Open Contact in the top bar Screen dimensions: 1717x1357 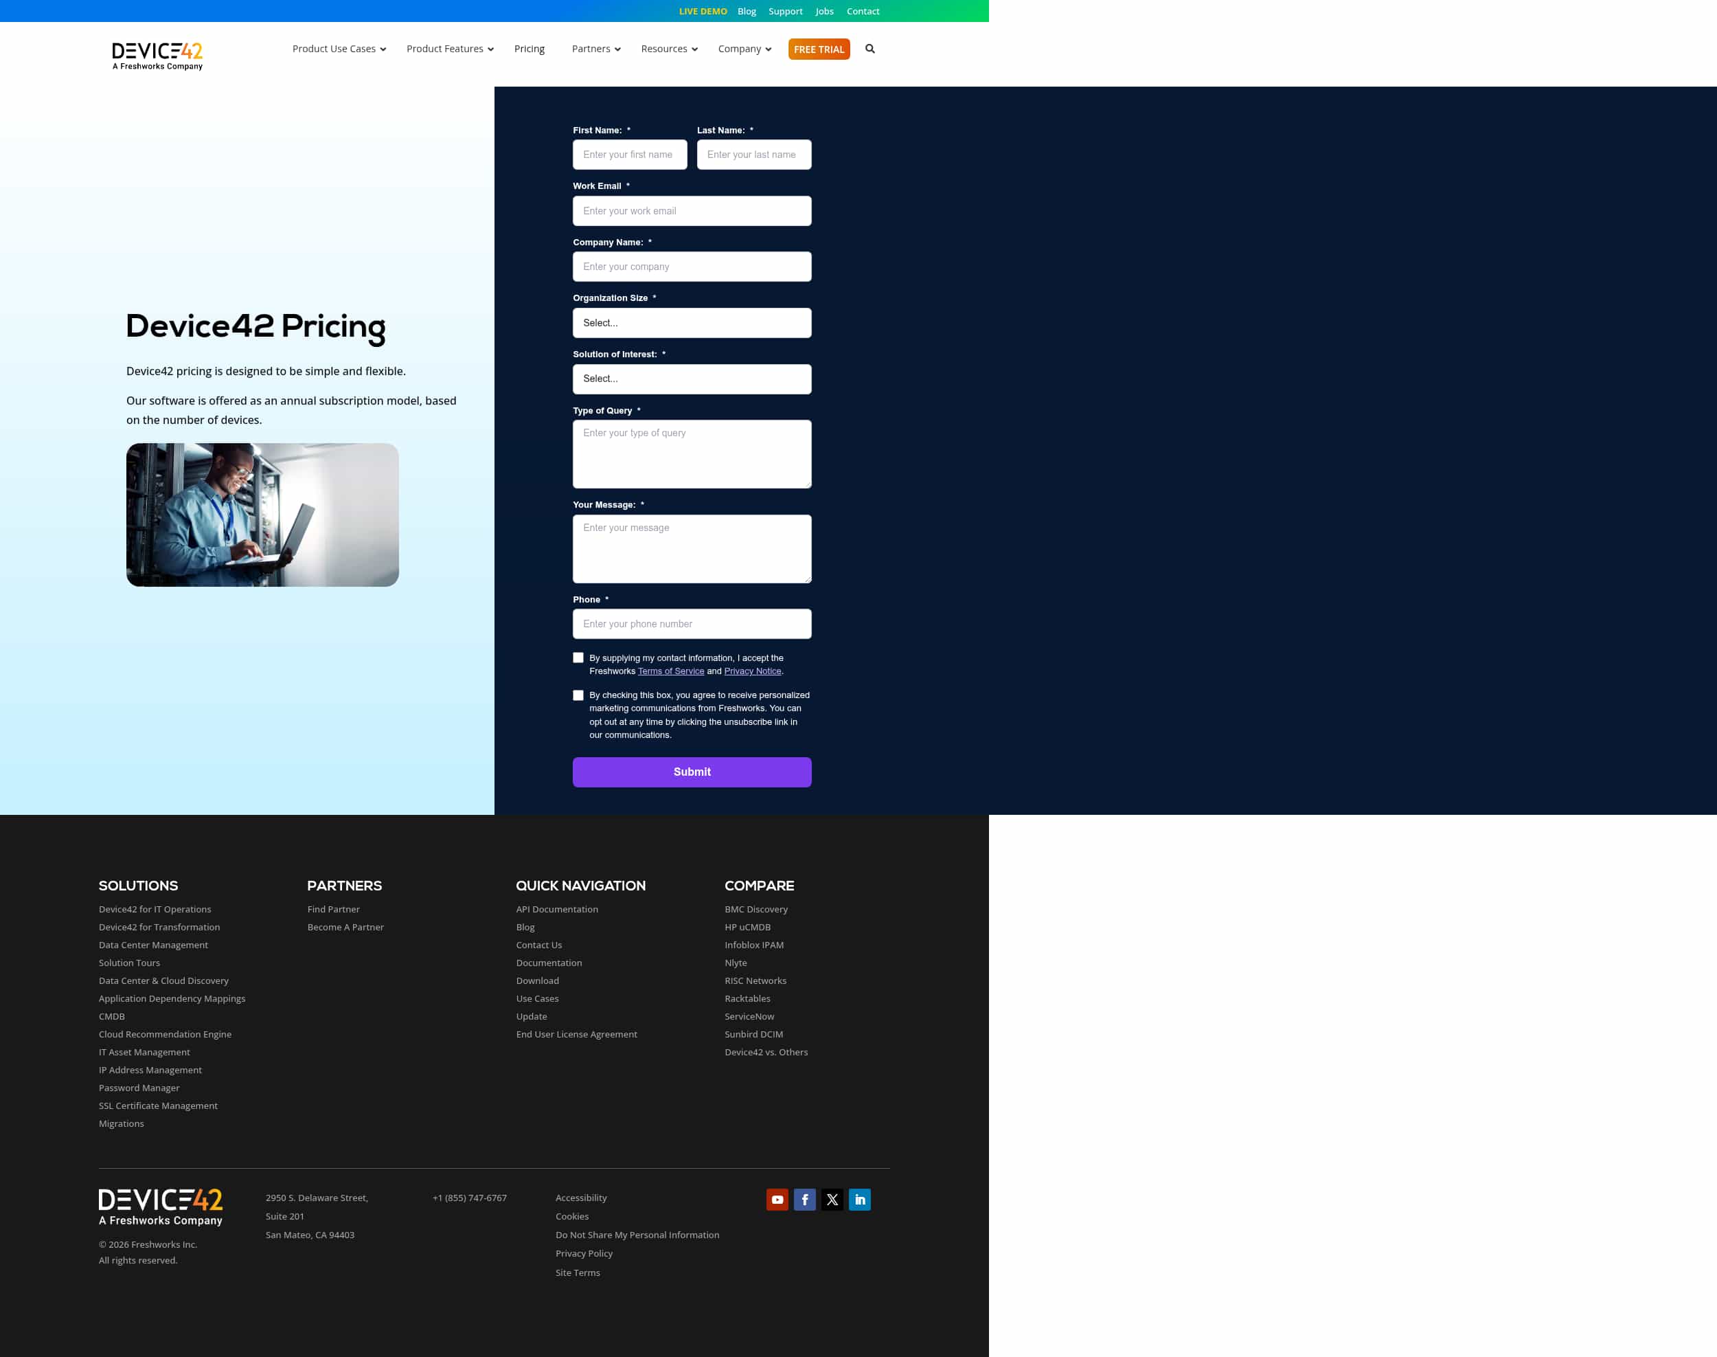(863, 11)
